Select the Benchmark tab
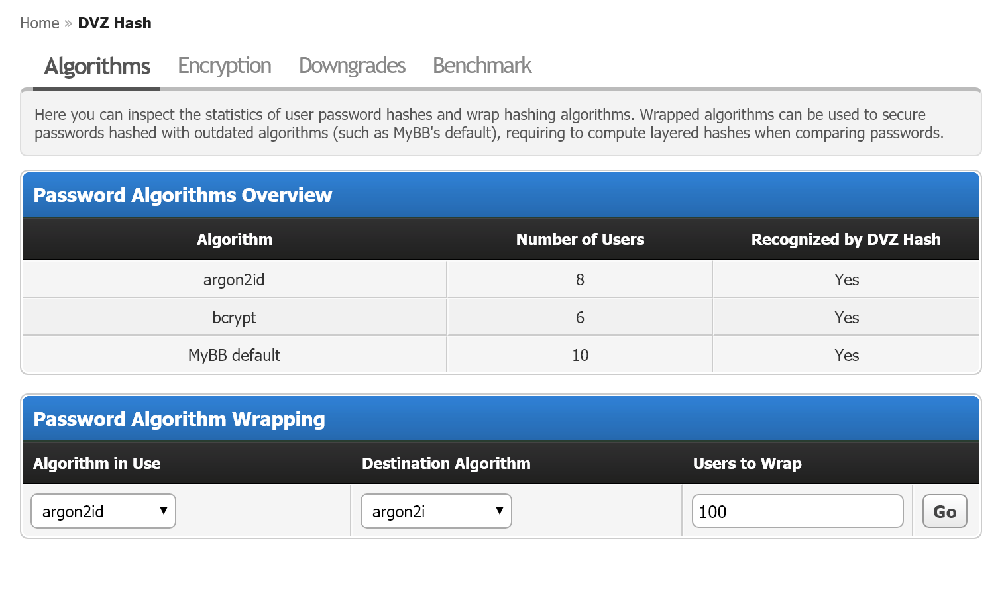Screen dimensions: 1002x604 482,66
